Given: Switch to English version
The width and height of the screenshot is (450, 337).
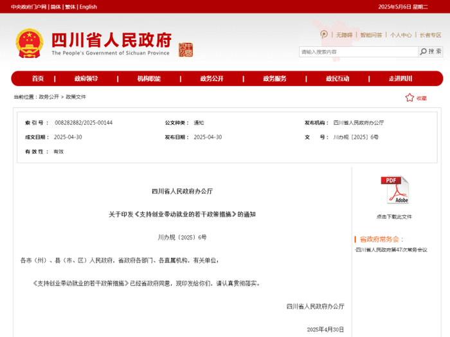Looking at the screenshot, I should 88,7.
